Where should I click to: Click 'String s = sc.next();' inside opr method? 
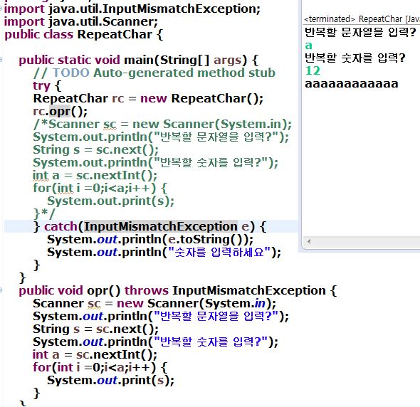pyautogui.click(x=95, y=329)
